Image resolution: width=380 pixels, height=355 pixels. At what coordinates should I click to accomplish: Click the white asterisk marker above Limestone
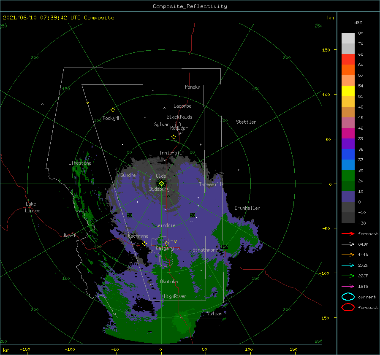click(x=80, y=160)
